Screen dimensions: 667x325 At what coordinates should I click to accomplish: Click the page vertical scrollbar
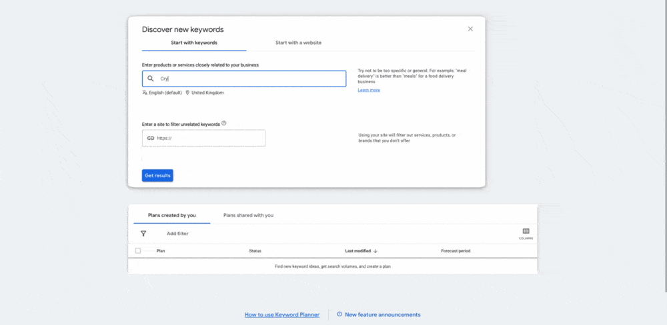pyautogui.click(x=665, y=145)
